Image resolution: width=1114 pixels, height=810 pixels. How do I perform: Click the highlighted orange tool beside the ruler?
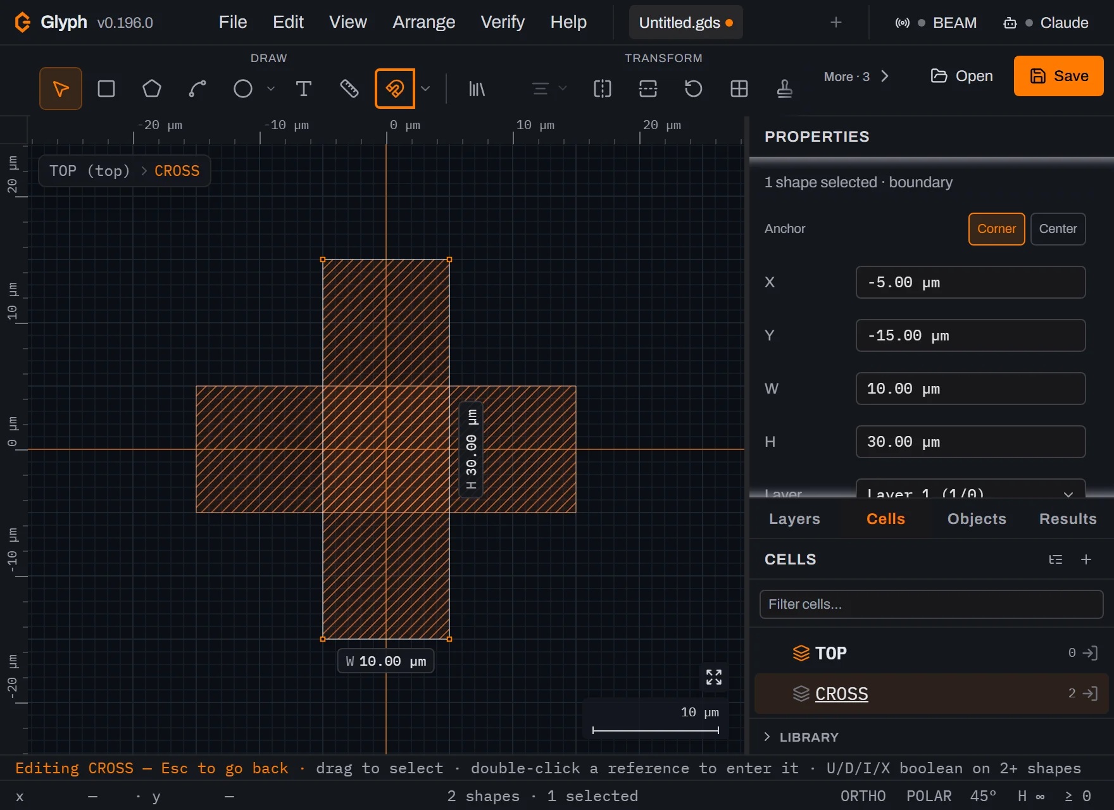(395, 89)
